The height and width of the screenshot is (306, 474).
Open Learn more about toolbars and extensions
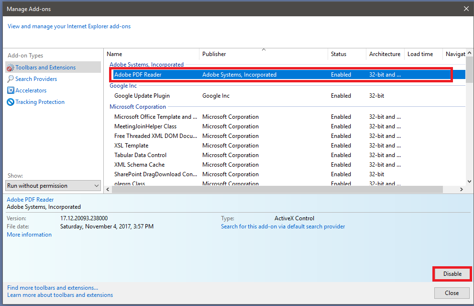[x=60, y=295]
